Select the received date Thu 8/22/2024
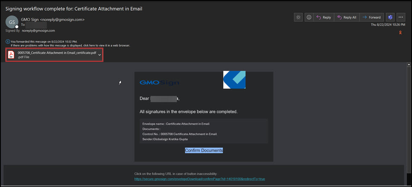The image size is (412, 187). click(388, 25)
